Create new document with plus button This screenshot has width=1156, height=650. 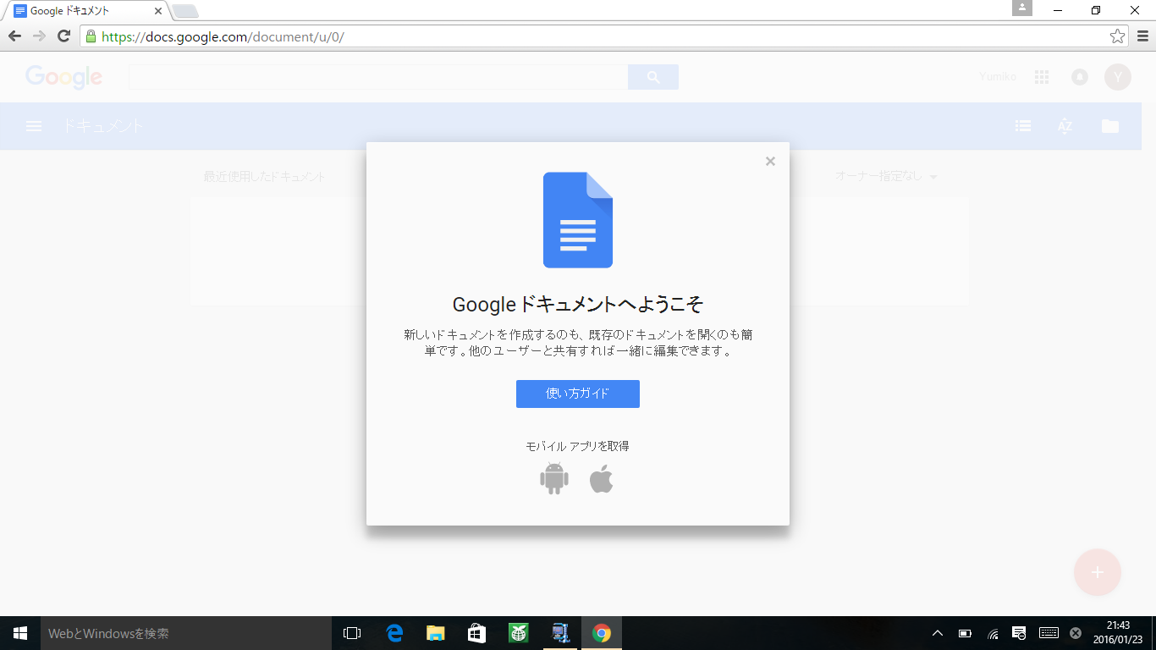coord(1098,572)
